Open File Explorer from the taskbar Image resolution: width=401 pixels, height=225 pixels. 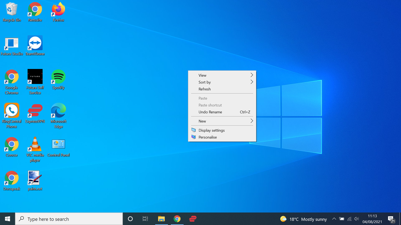tap(161, 219)
